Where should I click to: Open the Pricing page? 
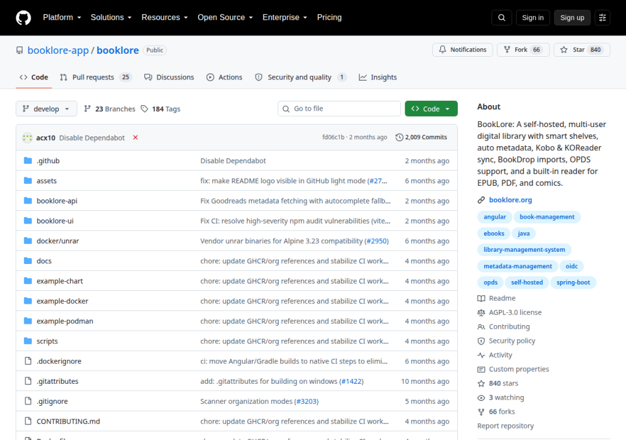pyautogui.click(x=330, y=18)
